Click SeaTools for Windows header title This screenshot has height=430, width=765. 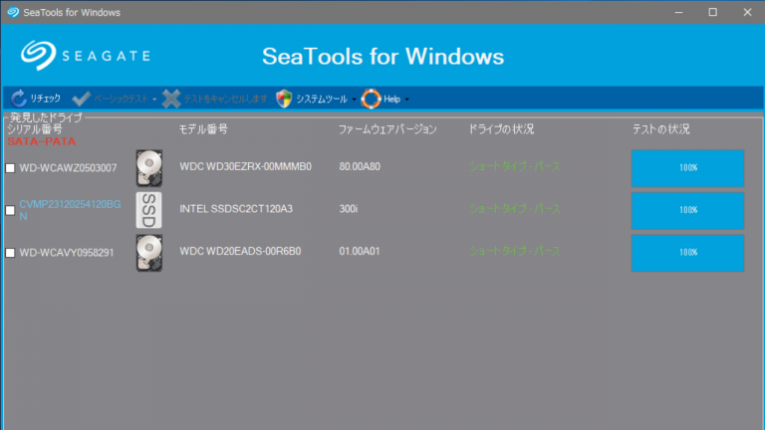click(382, 56)
